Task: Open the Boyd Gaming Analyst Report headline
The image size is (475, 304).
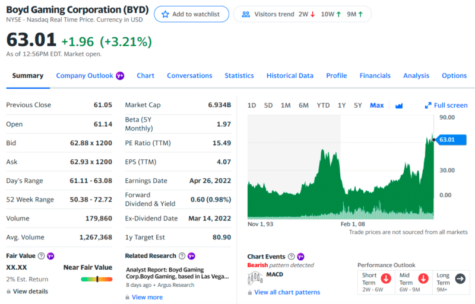Action: point(177,273)
